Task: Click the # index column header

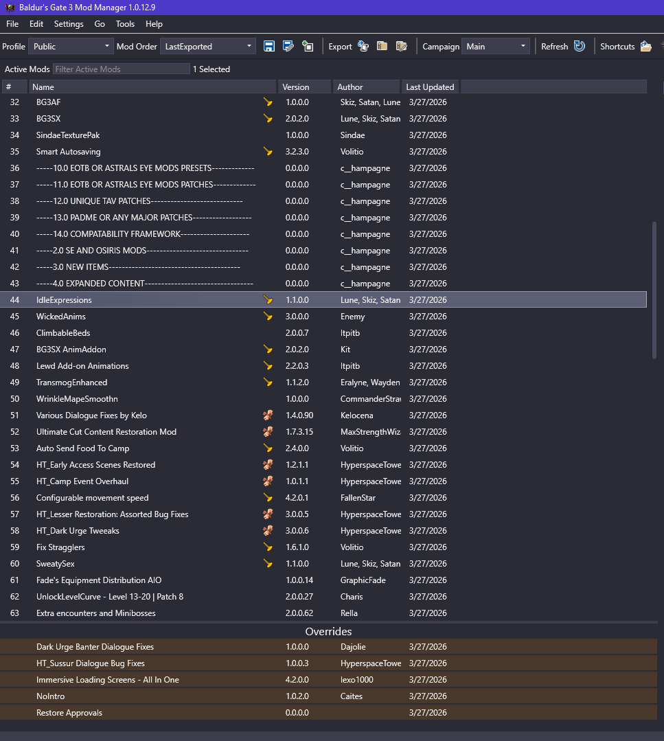Action: [x=14, y=87]
